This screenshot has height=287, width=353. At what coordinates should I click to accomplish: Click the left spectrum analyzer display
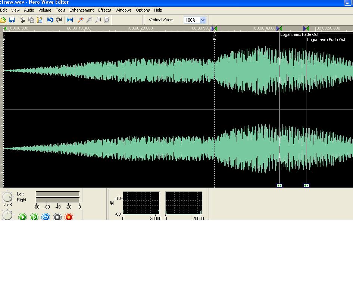coord(141,203)
